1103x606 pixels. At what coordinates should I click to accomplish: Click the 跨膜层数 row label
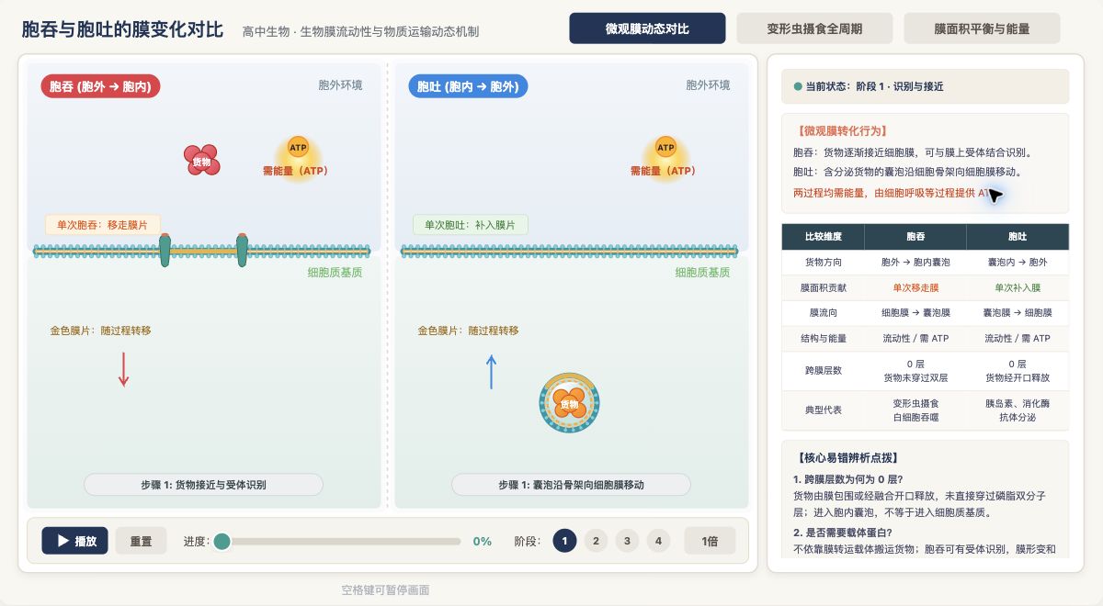(x=823, y=371)
